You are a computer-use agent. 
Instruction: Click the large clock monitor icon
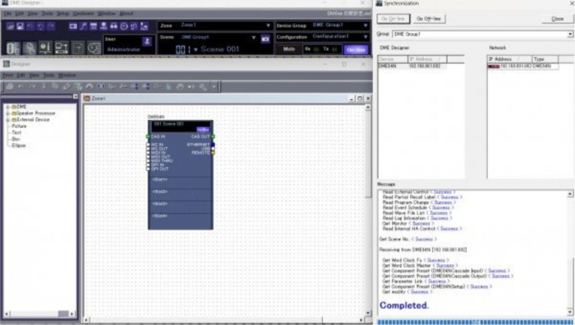94,48
